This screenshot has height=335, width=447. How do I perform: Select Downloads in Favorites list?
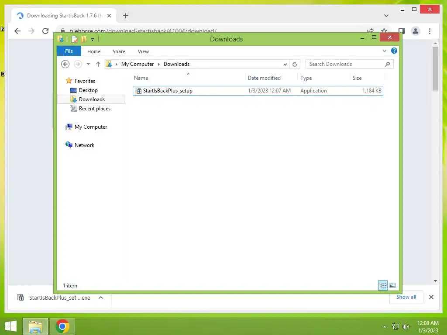tap(91, 99)
